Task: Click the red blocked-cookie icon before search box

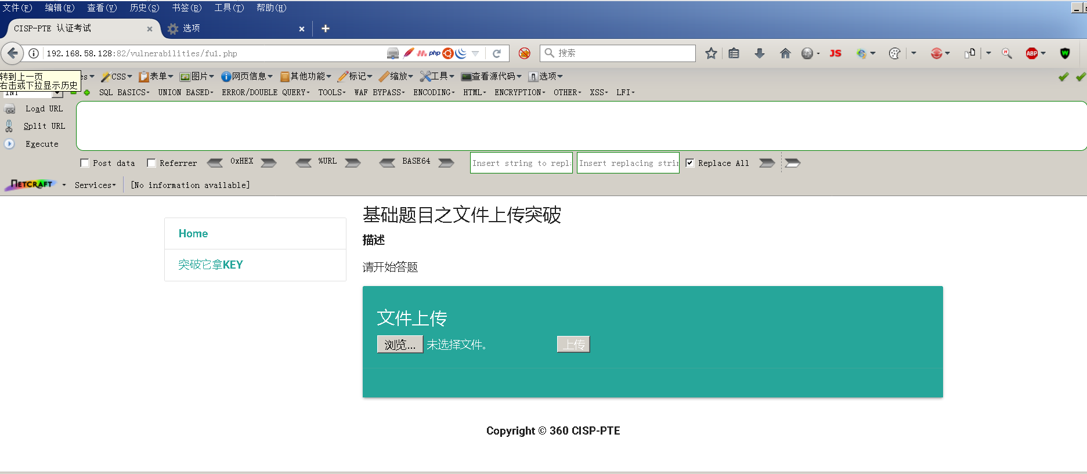Action: pos(524,53)
